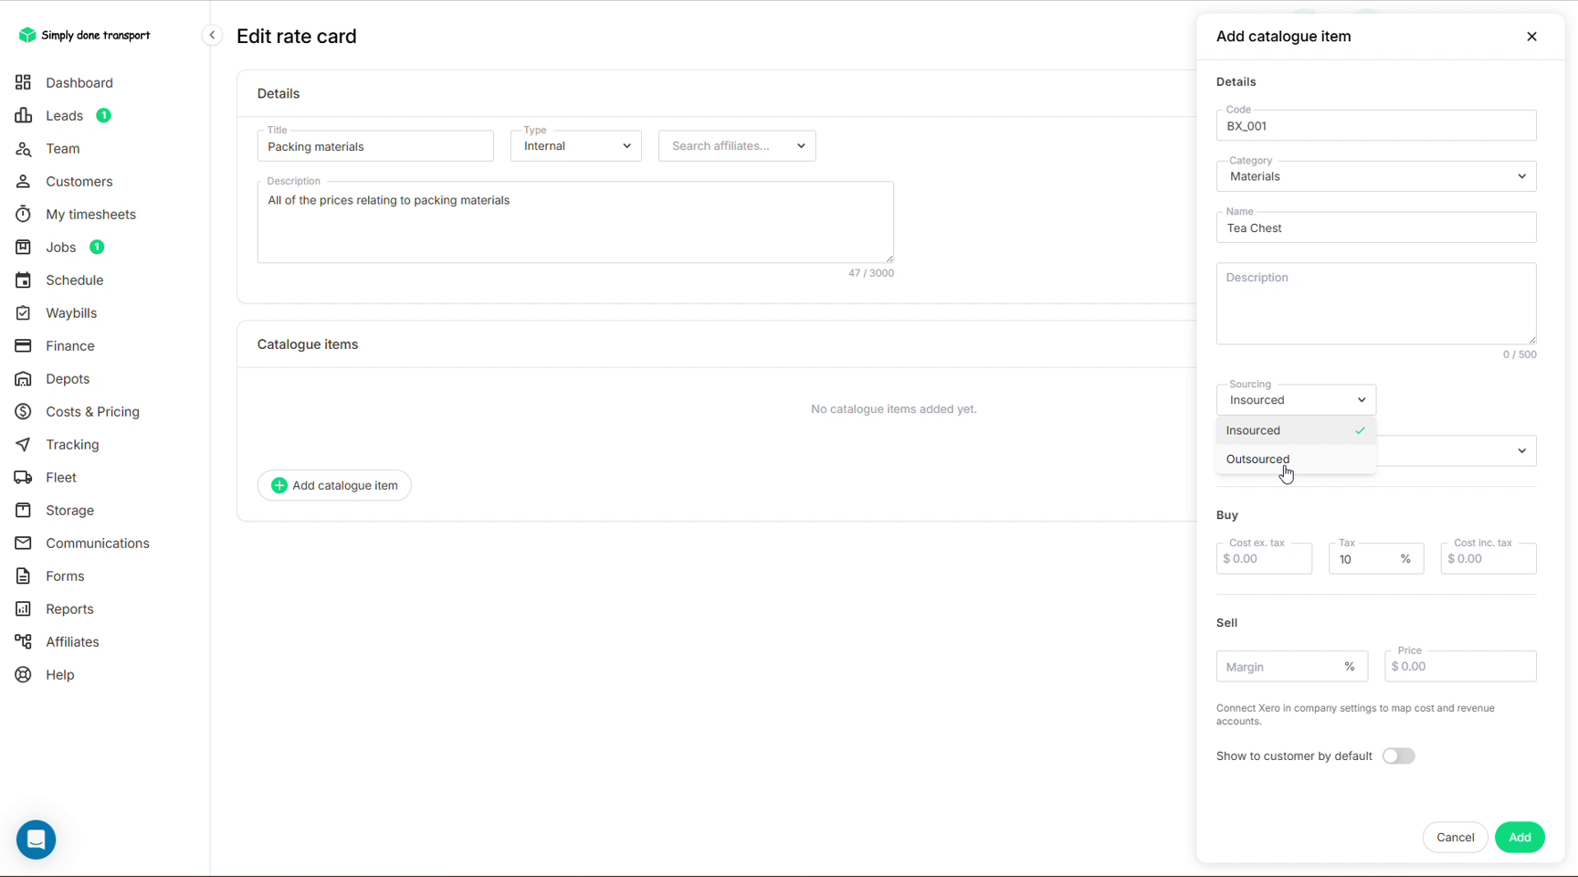Select the Insourced option
Screen dimensions: 1578x877
pos(1296,430)
